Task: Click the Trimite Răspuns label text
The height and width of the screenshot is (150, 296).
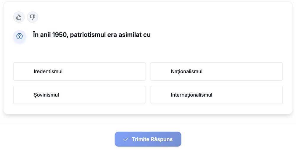Action: [x=152, y=139]
